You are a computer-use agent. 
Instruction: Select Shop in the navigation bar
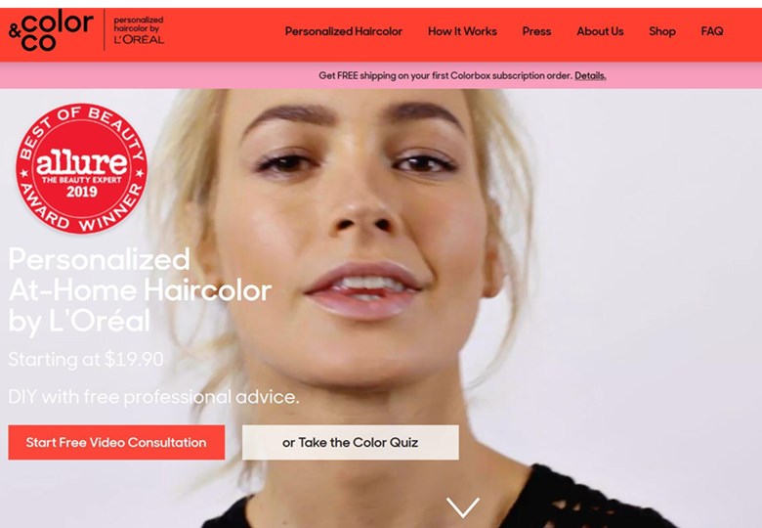point(662,31)
